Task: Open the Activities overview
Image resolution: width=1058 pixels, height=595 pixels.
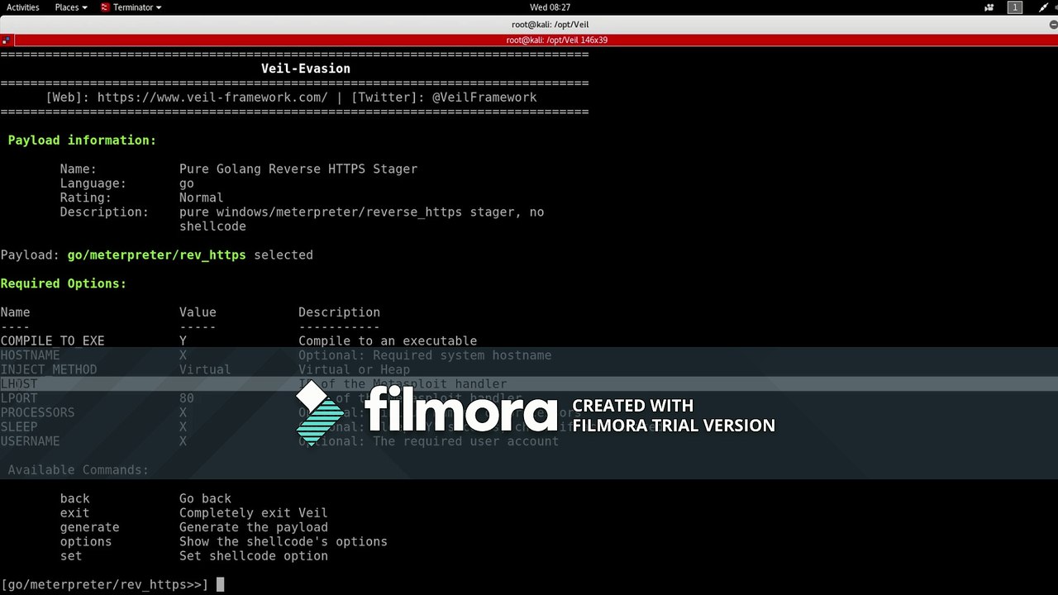Action: pos(23,7)
